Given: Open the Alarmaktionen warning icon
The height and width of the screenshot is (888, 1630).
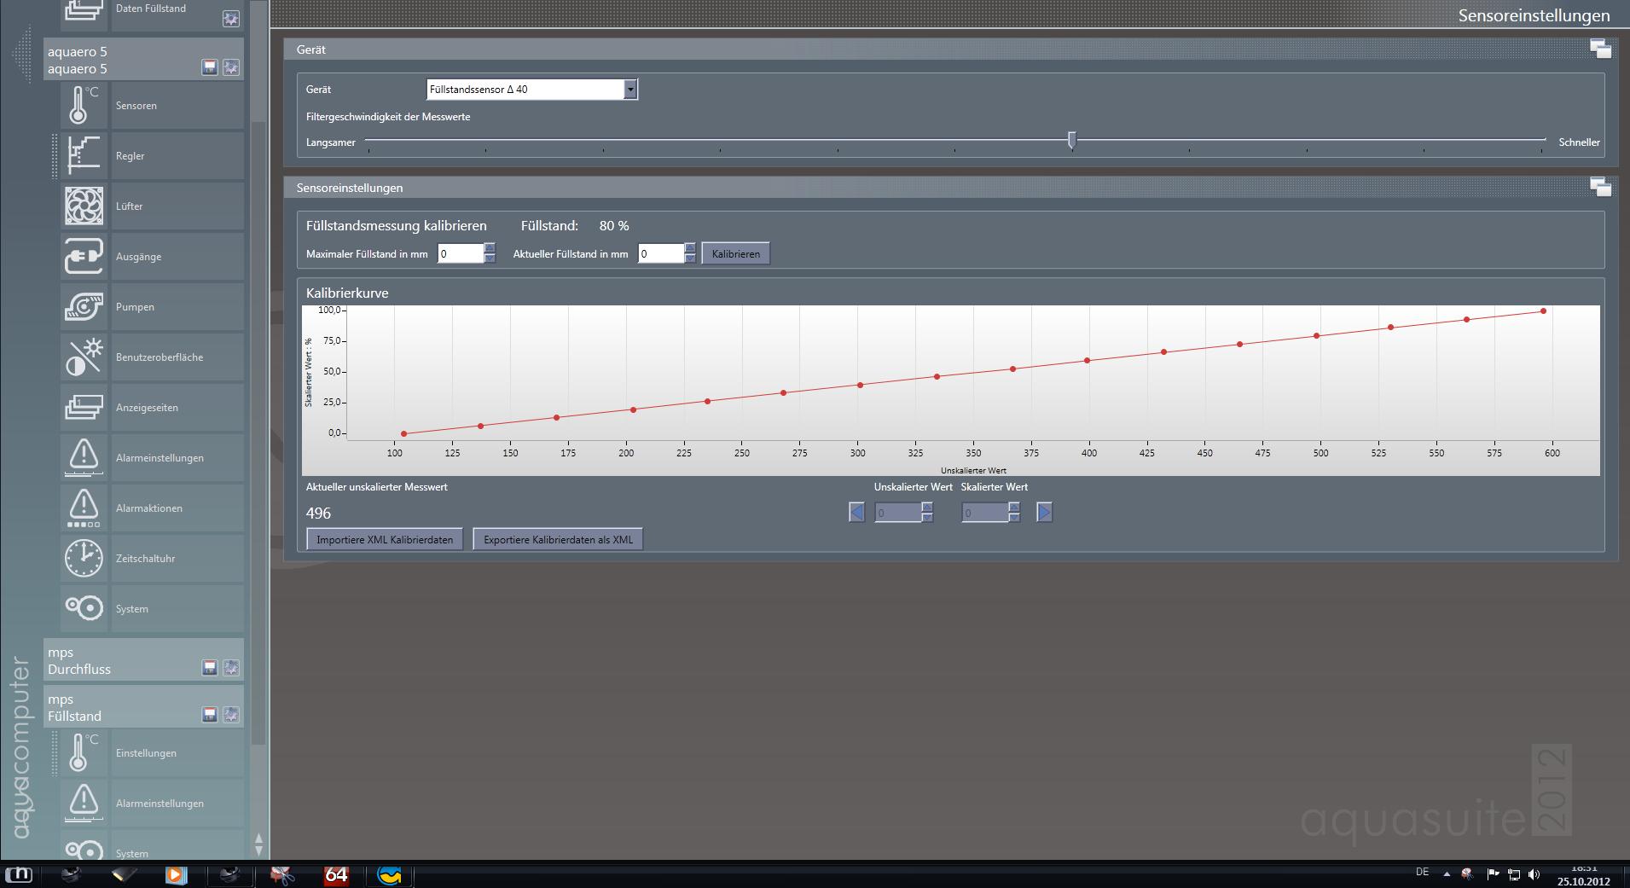Looking at the screenshot, I should pos(84,508).
